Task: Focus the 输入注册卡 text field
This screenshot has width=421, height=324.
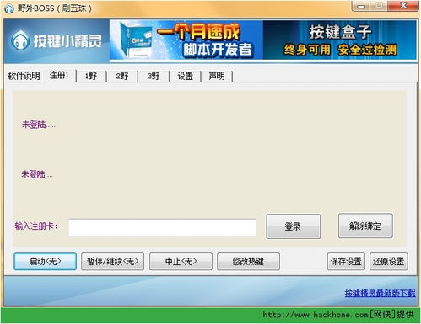Action: [x=162, y=227]
